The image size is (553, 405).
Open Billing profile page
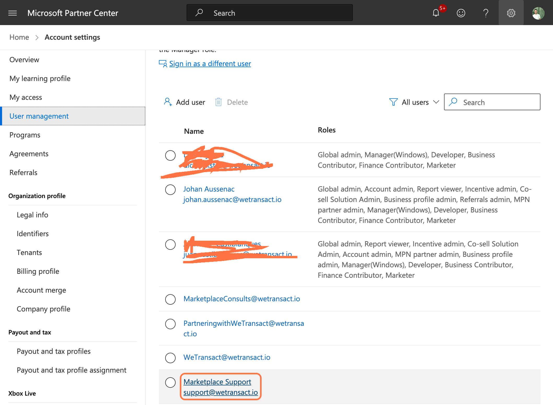pos(38,271)
